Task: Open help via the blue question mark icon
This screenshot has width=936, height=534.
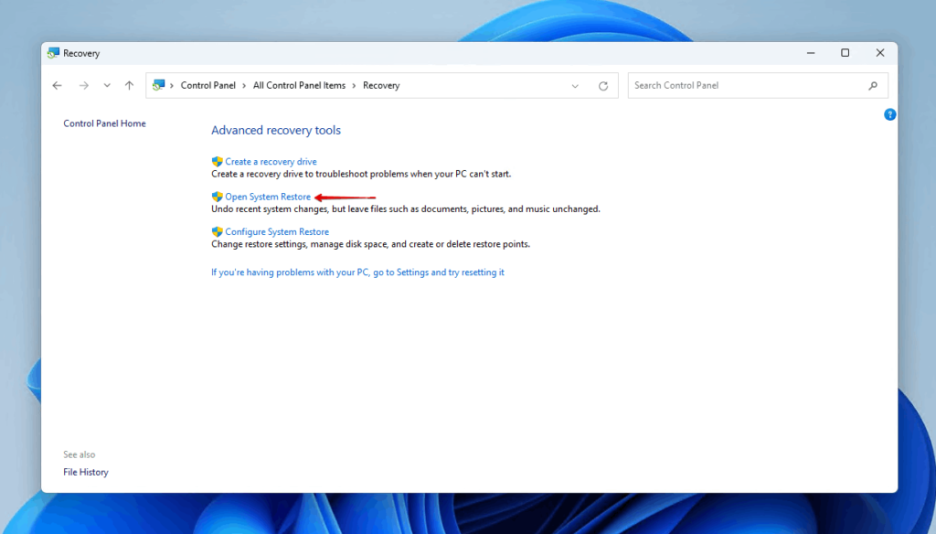Action: pos(890,113)
